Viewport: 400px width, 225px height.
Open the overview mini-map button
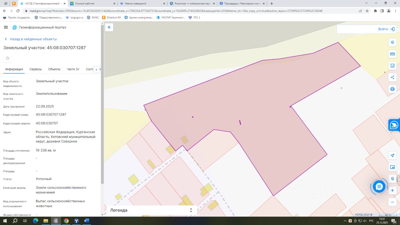click(x=392, y=167)
